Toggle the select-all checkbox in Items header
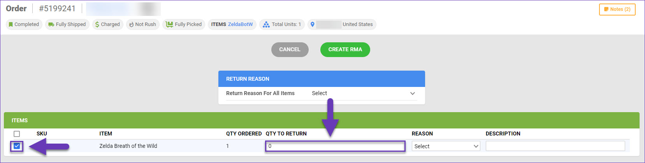This screenshot has width=645, height=163. (17, 134)
